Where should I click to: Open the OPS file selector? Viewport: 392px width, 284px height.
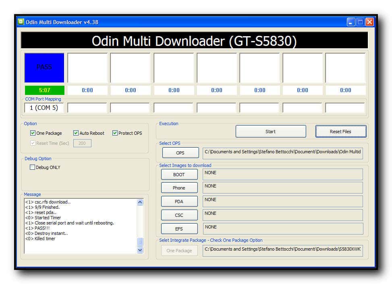click(x=180, y=153)
